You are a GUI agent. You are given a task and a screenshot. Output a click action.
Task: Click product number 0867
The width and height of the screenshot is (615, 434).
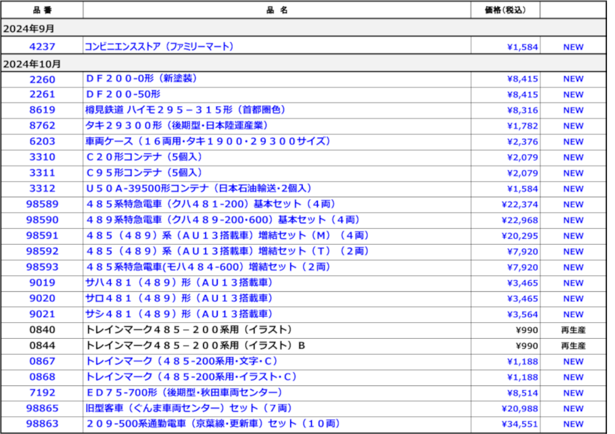coord(42,361)
